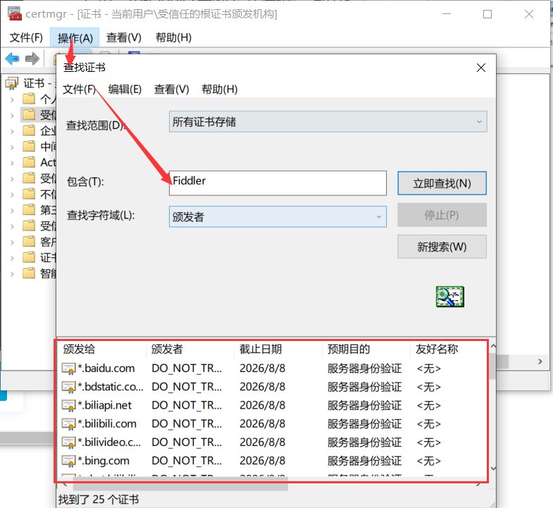Open 操作(A) menu in certmgr window

pos(75,38)
